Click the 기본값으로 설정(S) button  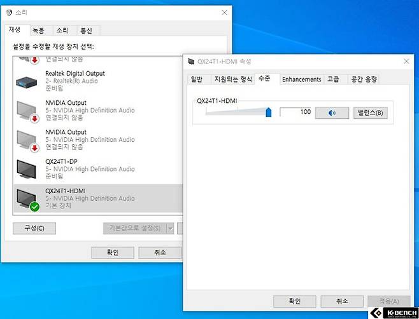(135, 228)
